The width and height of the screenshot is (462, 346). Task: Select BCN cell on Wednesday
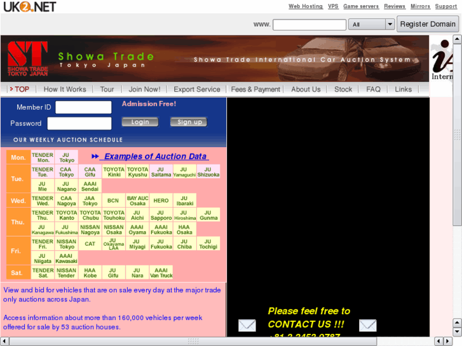point(114,201)
